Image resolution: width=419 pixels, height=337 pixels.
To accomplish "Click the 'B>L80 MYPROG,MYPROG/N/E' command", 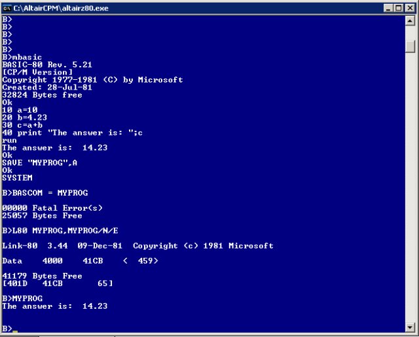I will (x=60, y=230).
